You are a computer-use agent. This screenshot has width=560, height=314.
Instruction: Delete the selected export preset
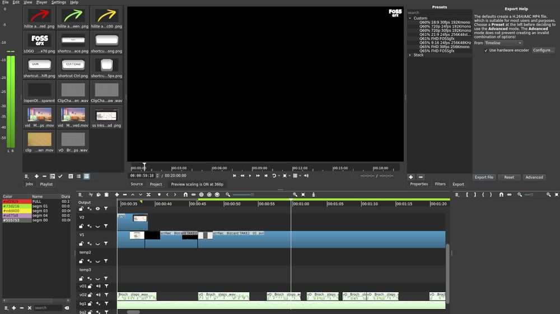pos(421,177)
